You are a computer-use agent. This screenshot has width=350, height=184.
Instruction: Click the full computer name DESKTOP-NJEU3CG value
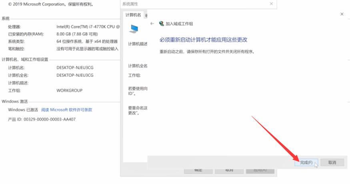pos(75,75)
